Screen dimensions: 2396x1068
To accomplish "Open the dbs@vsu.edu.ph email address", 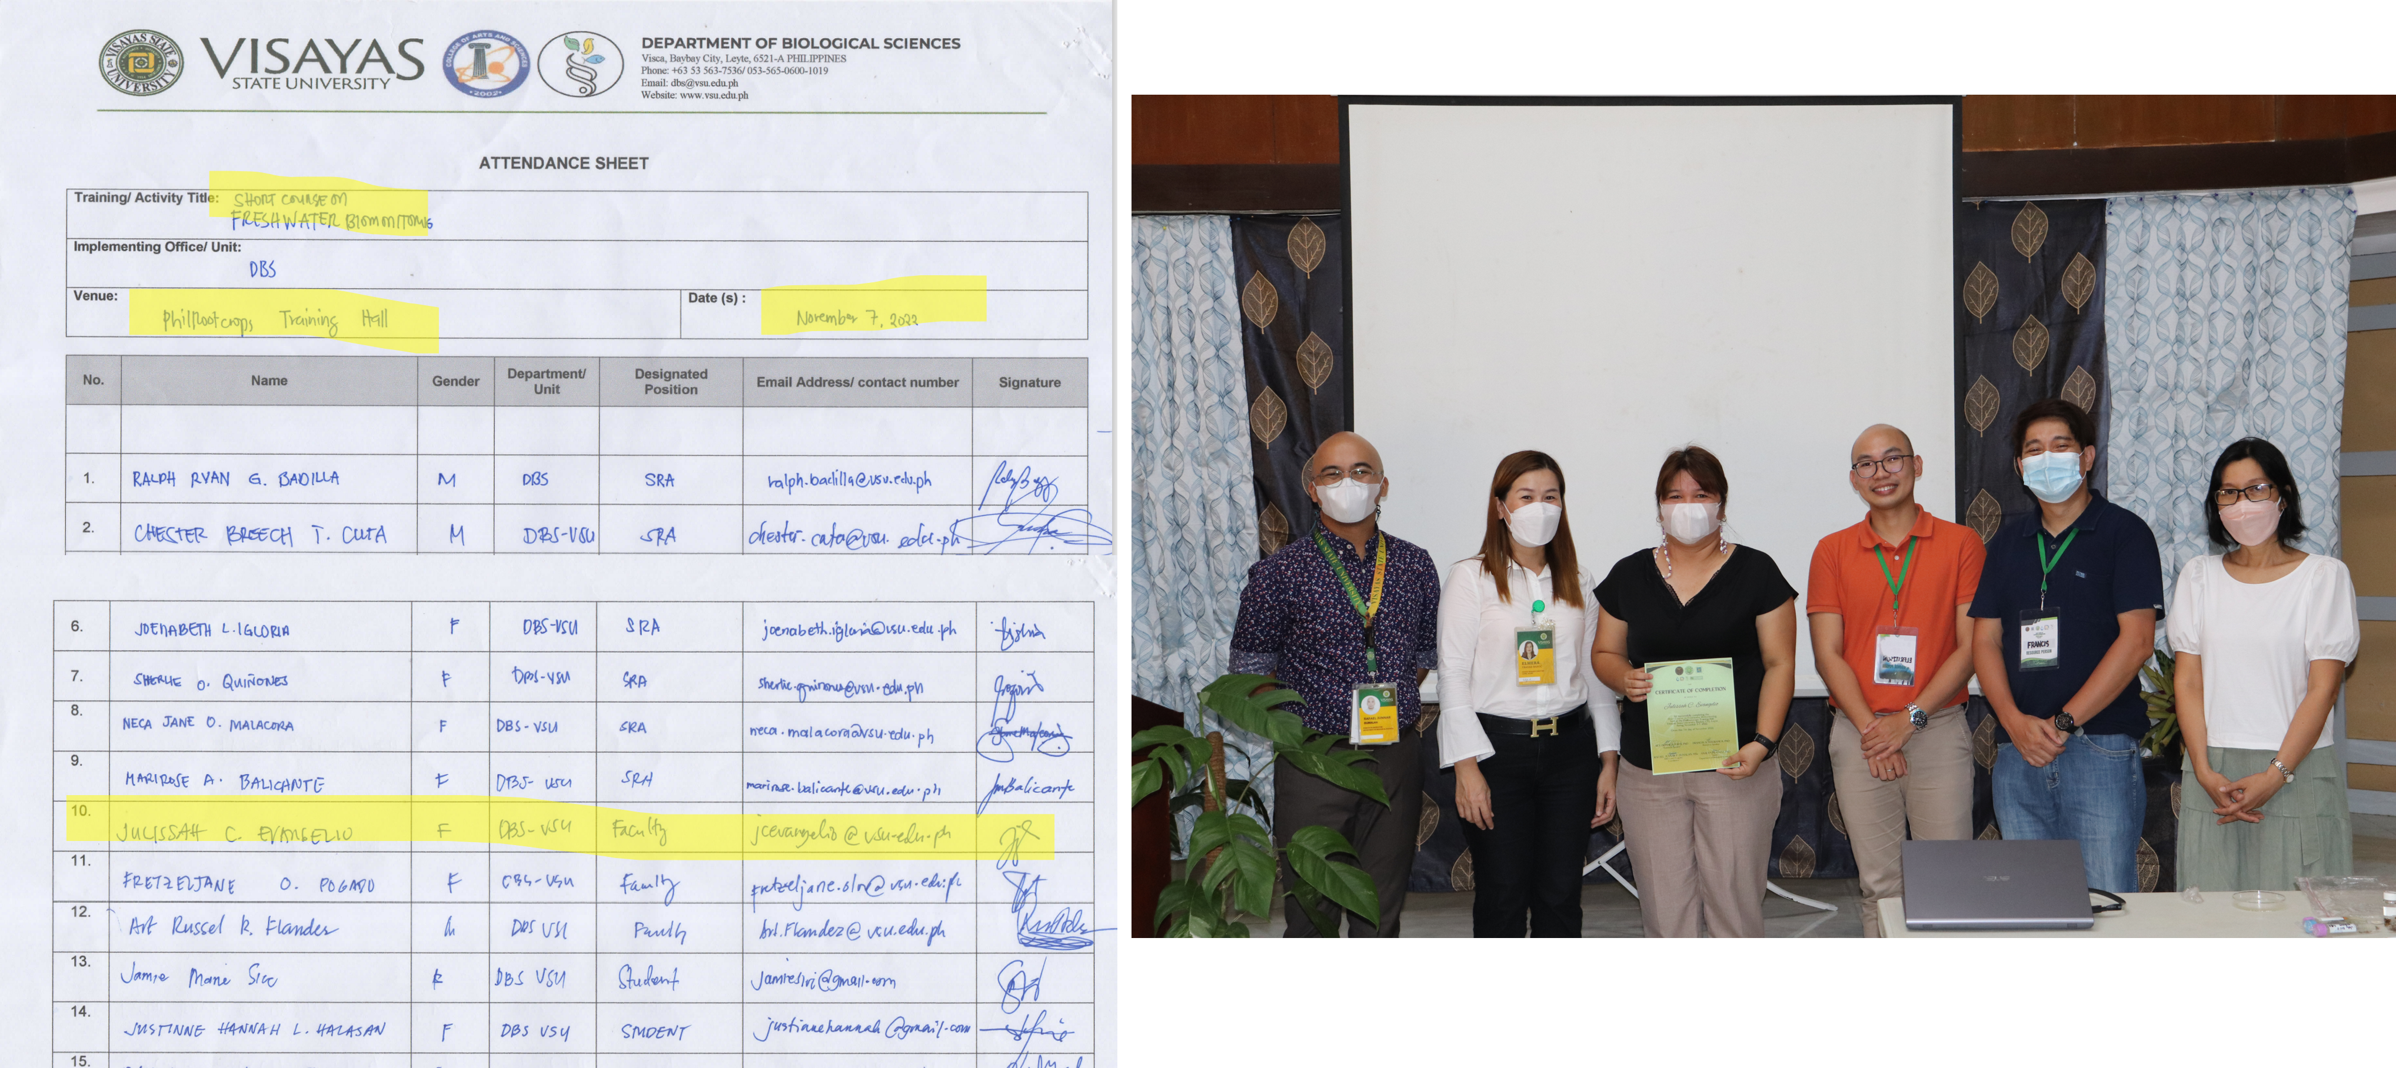I will pyautogui.click(x=704, y=83).
